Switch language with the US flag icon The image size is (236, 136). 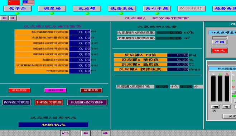pyautogui.click(x=28, y=2)
